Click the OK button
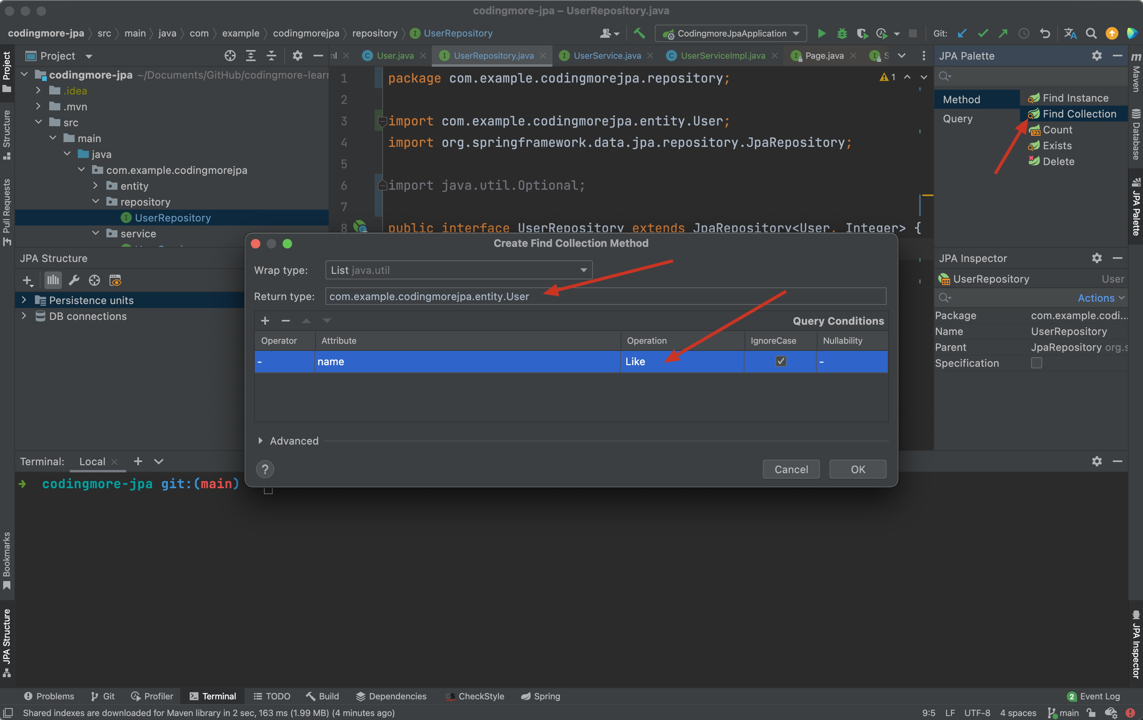The image size is (1143, 720). pos(857,469)
